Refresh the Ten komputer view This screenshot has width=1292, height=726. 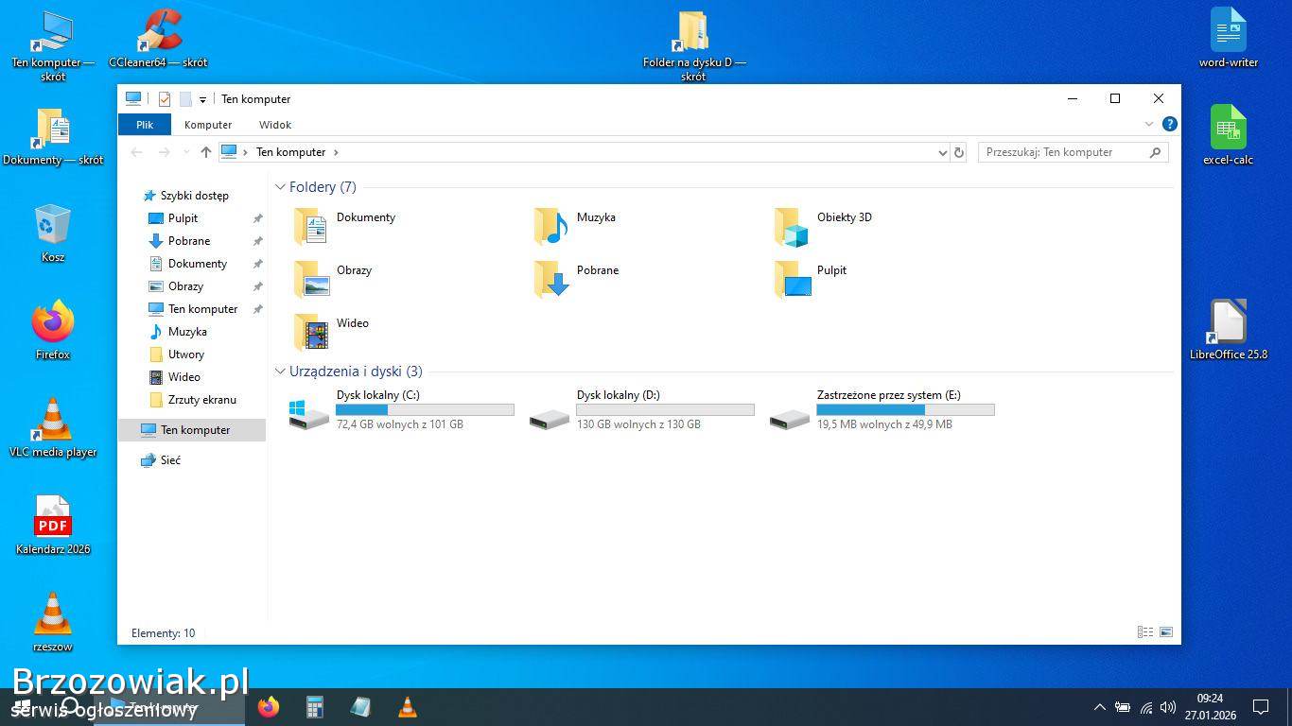[958, 152]
